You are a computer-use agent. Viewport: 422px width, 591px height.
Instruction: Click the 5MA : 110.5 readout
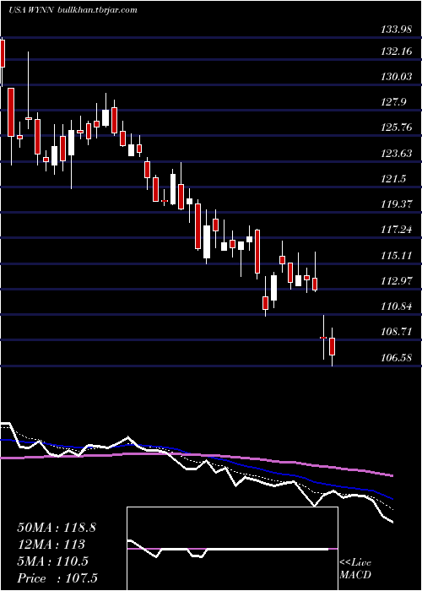52,561
